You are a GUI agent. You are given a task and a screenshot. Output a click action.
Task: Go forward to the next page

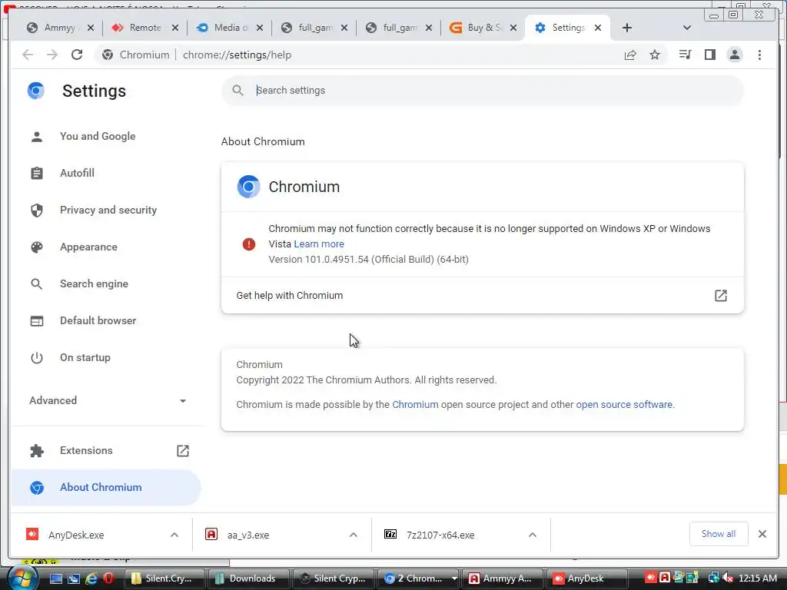click(x=52, y=55)
